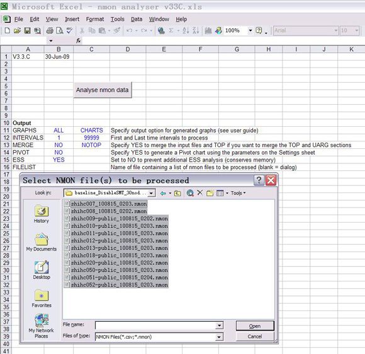Click the AutoSum sigma icon

click(x=171, y=30)
